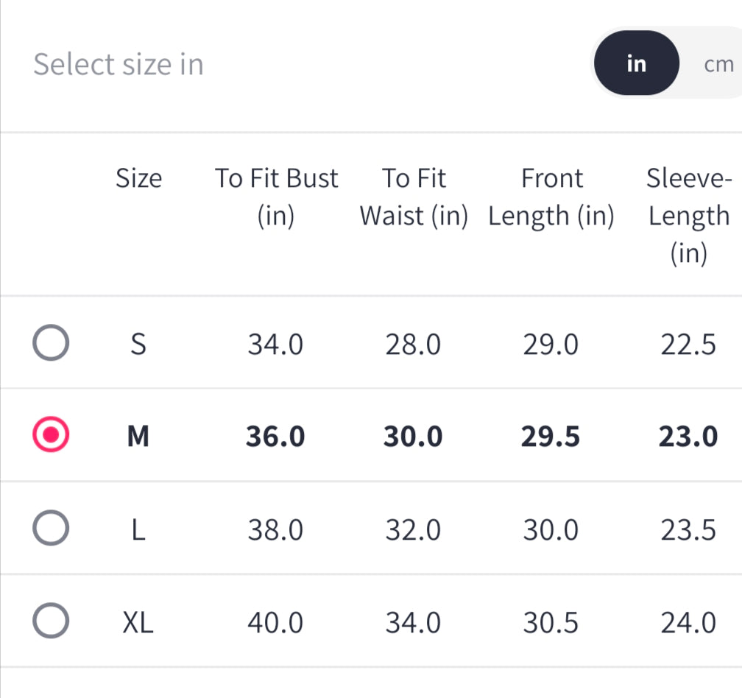Click the L size label
The width and height of the screenshot is (742, 698).
(138, 530)
